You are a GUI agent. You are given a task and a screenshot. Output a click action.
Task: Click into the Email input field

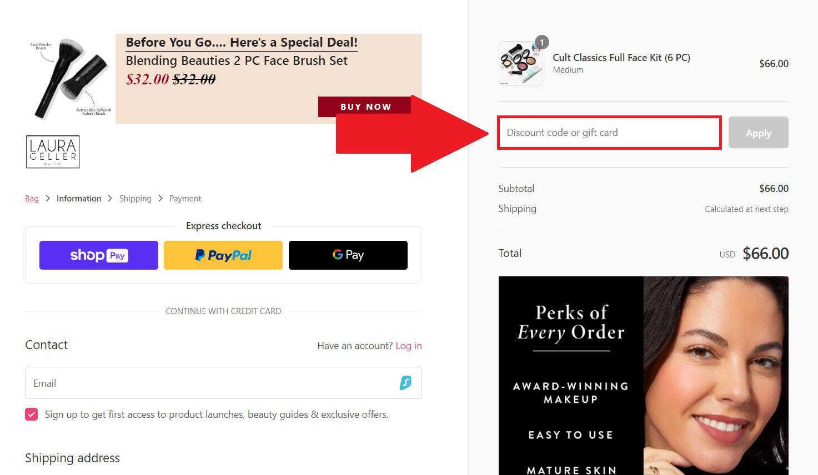pos(211,383)
